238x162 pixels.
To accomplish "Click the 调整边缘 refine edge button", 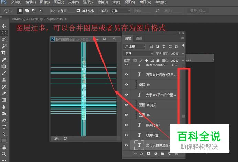I will click(198, 11).
